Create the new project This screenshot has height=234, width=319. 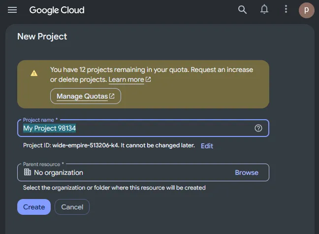(34, 207)
